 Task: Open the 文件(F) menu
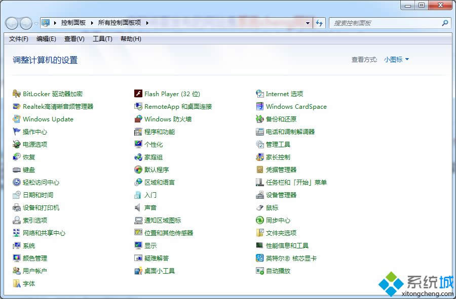tap(19, 39)
